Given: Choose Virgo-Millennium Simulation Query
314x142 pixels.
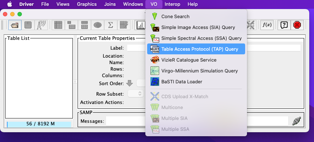Looking at the screenshot, I should click(196, 71).
